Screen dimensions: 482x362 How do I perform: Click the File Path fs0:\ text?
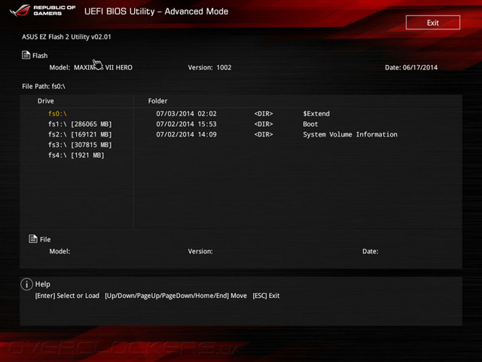[x=44, y=87]
